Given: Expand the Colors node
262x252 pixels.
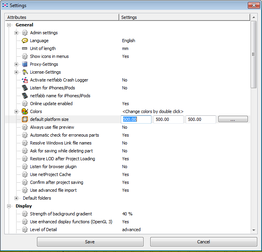Looking at the screenshot, I should click(16, 112).
